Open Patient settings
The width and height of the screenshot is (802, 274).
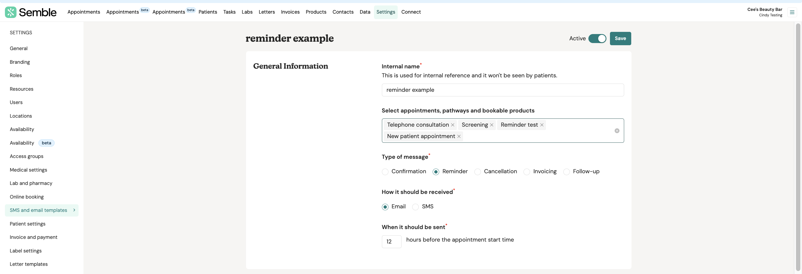(x=27, y=224)
